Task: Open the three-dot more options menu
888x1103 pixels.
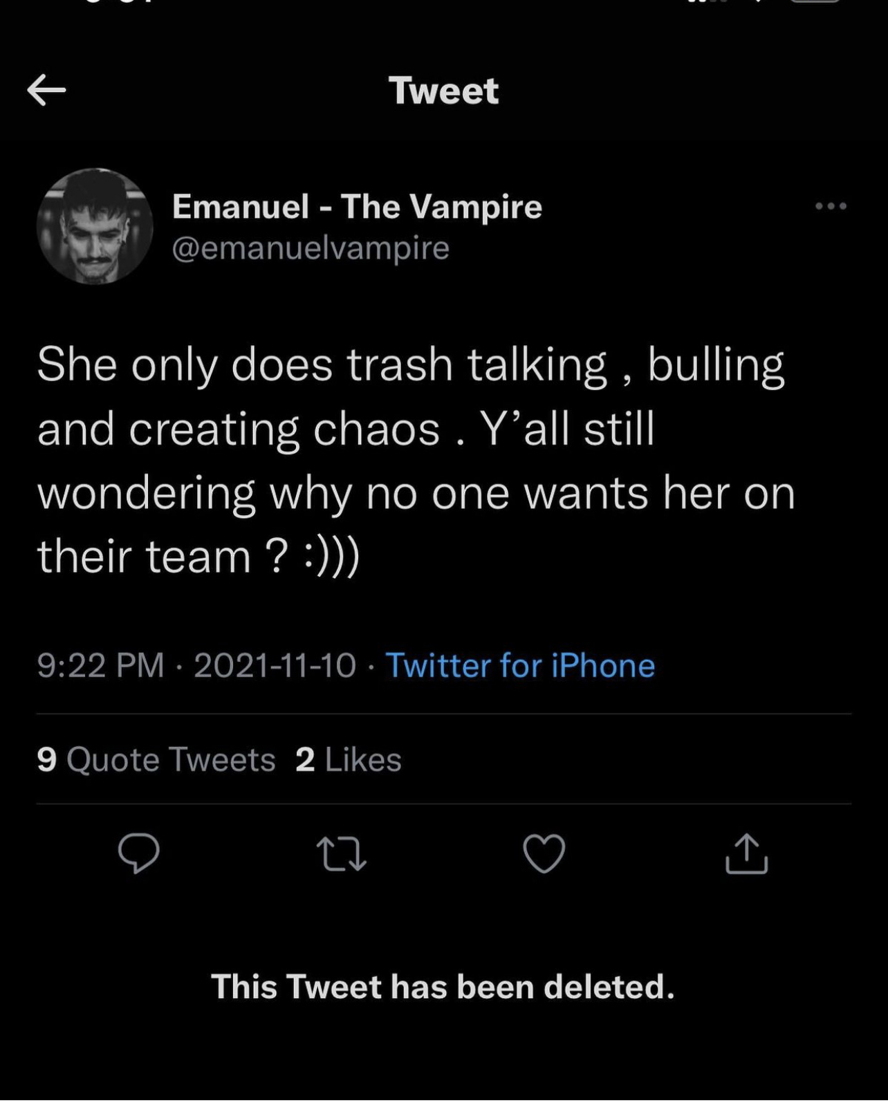Action: click(831, 205)
